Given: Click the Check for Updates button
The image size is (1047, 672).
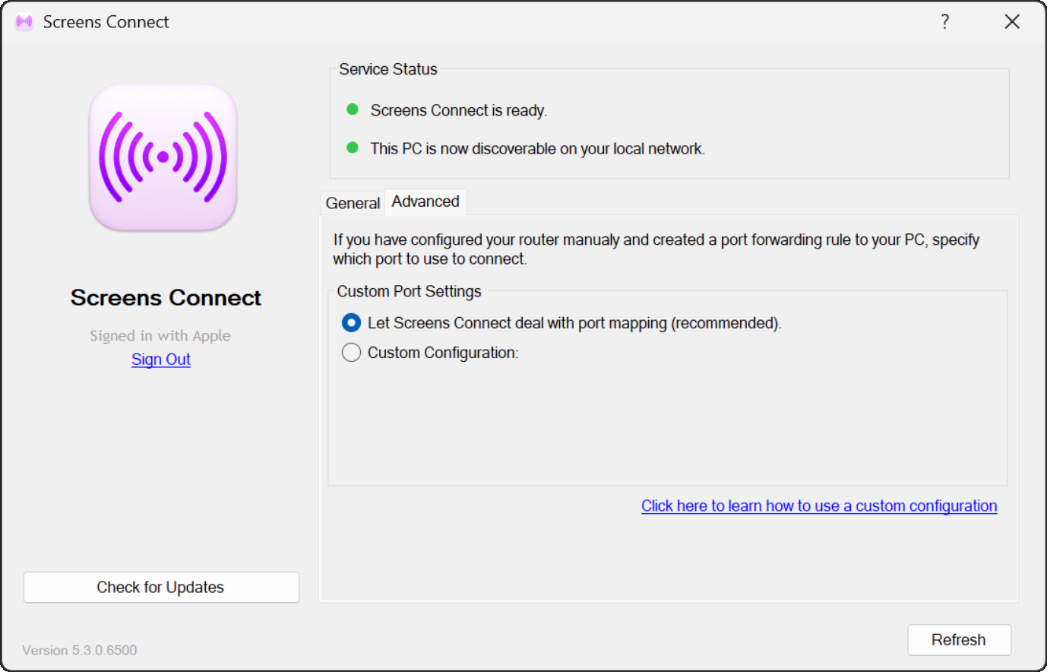Looking at the screenshot, I should coord(161,588).
